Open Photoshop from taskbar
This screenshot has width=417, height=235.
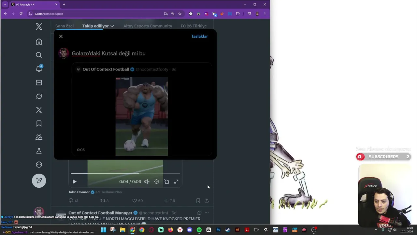click(218, 230)
